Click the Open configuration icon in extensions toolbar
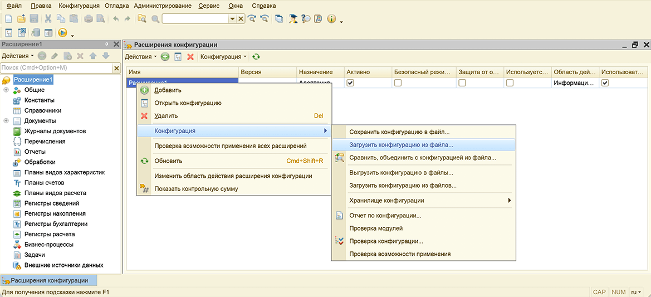Screen dimensions: 651x297 click(178, 57)
